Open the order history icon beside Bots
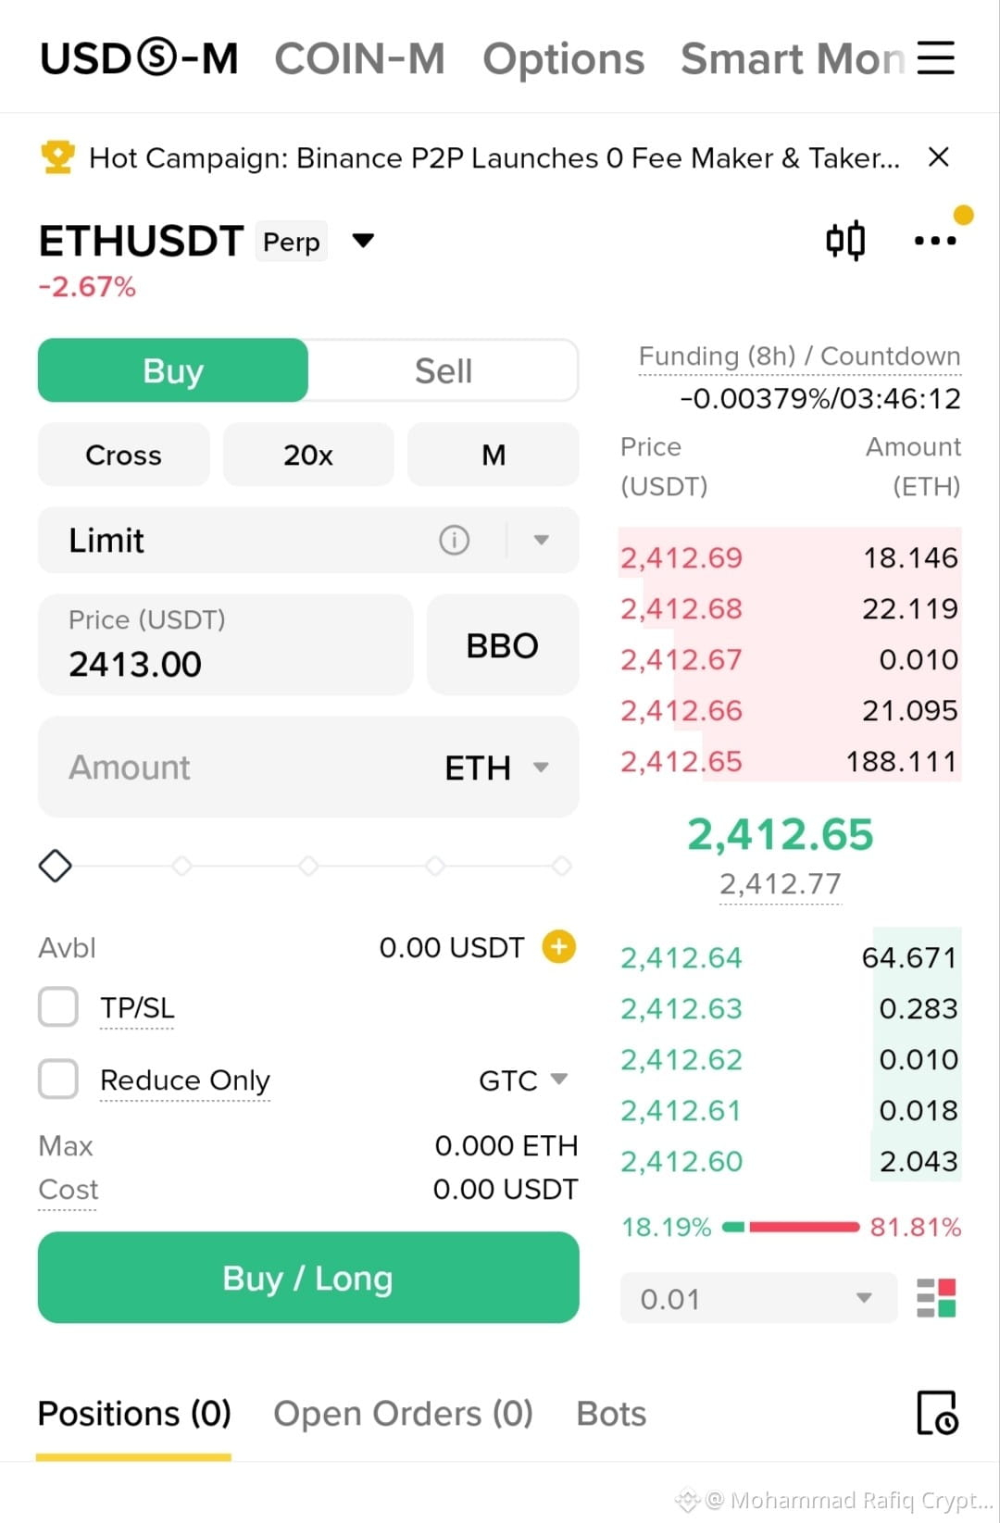The width and height of the screenshot is (1000, 1523). pos(937,1413)
